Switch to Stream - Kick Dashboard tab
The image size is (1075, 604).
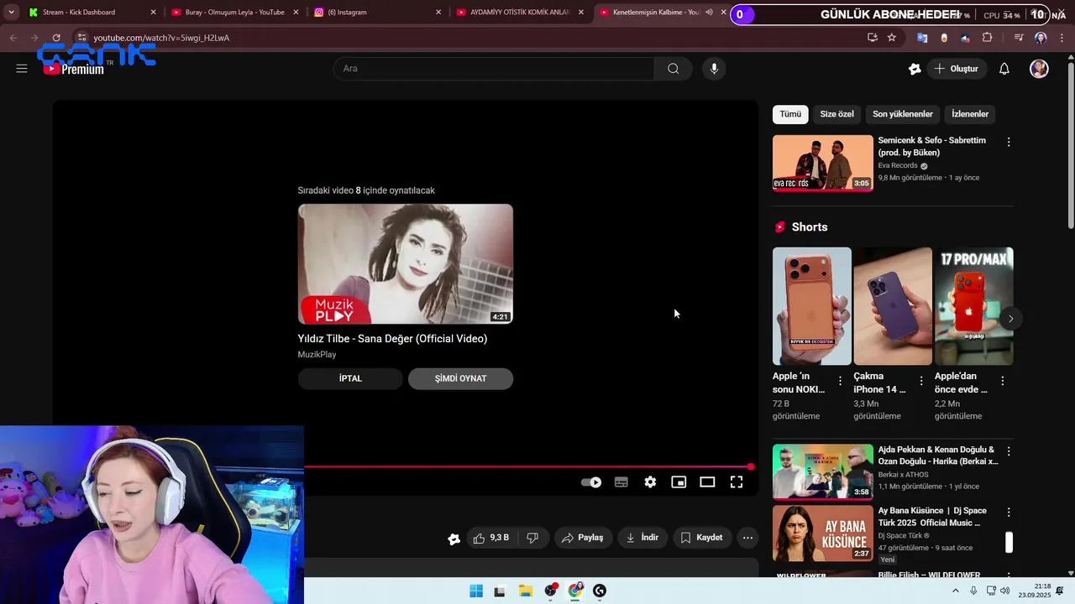(91, 13)
